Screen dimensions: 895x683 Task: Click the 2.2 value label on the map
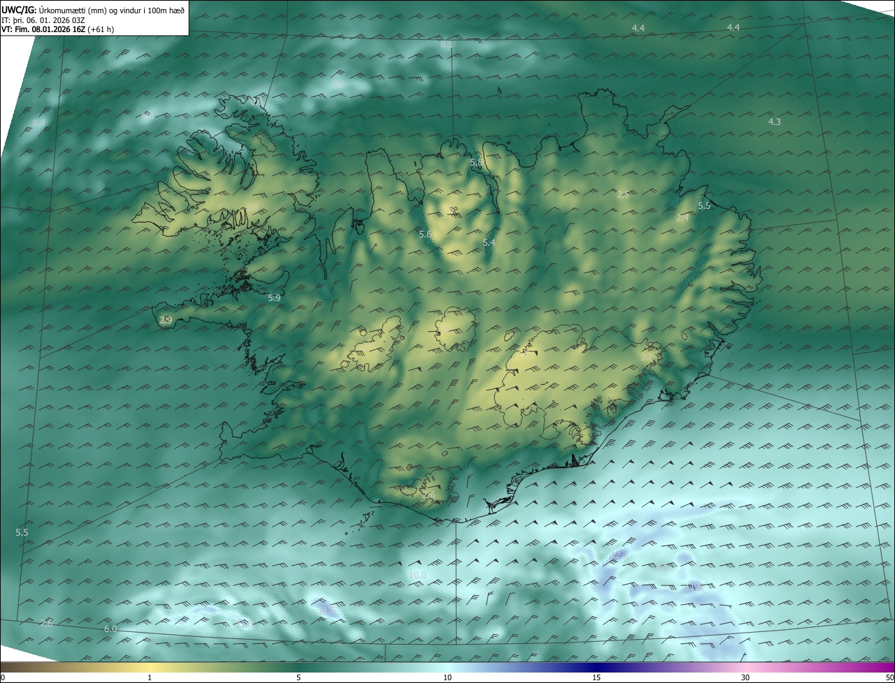[647, 357]
